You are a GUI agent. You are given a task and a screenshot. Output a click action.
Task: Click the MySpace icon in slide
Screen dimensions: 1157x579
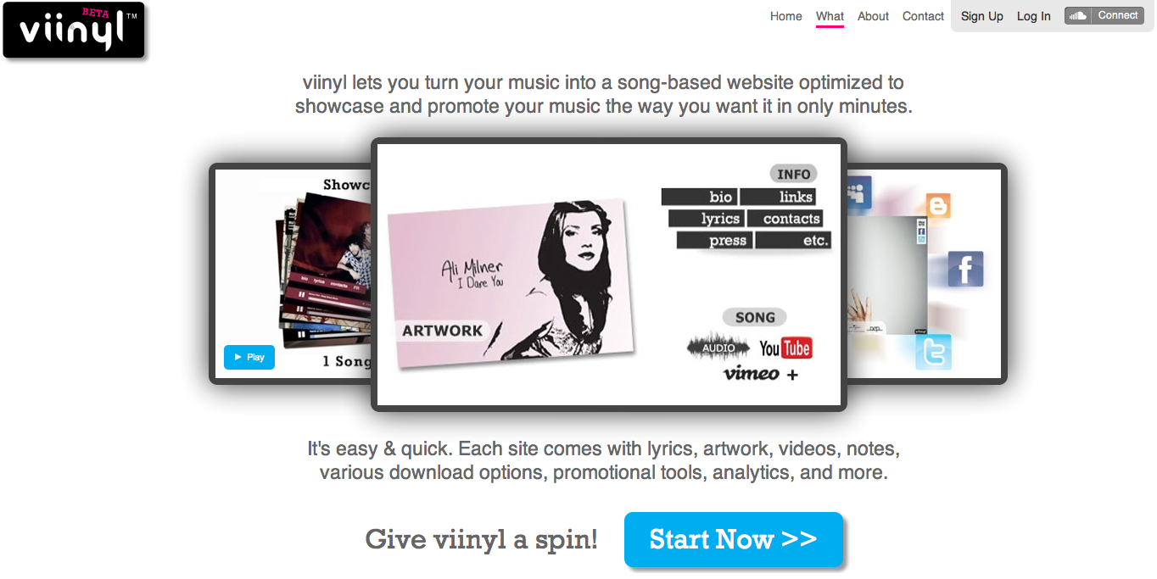click(x=859, y=192)
